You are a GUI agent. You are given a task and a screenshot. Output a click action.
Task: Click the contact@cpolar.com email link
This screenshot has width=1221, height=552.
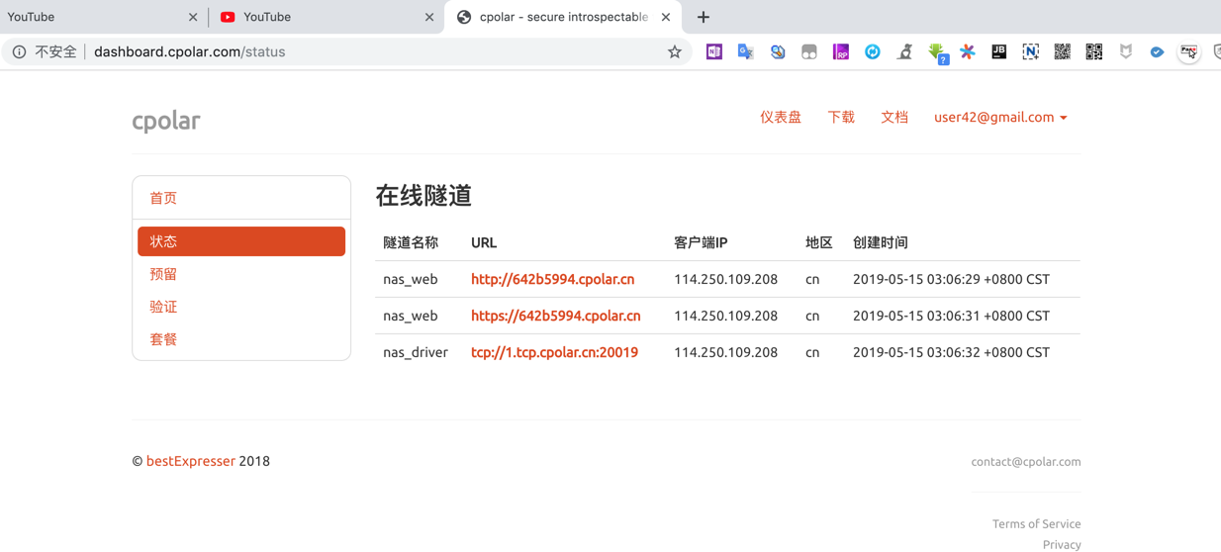(x=1026, y=462)
